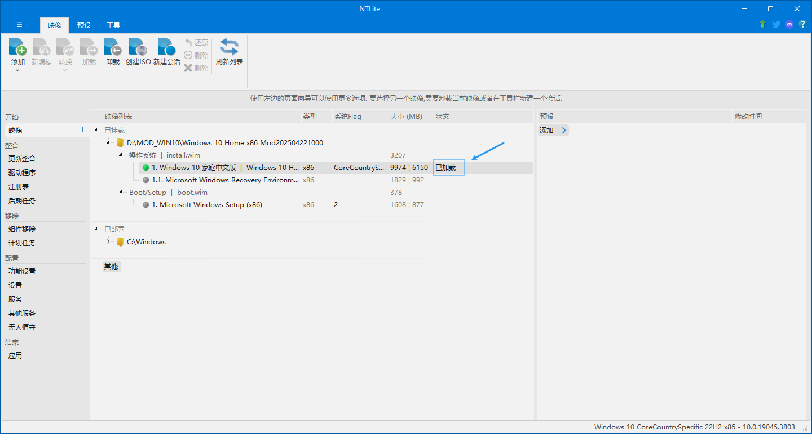Click the CoreCountryS... flag cell

coord(359,167)
